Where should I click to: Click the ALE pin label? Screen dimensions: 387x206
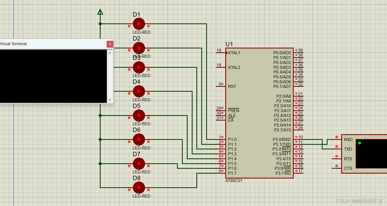(232, 115)
